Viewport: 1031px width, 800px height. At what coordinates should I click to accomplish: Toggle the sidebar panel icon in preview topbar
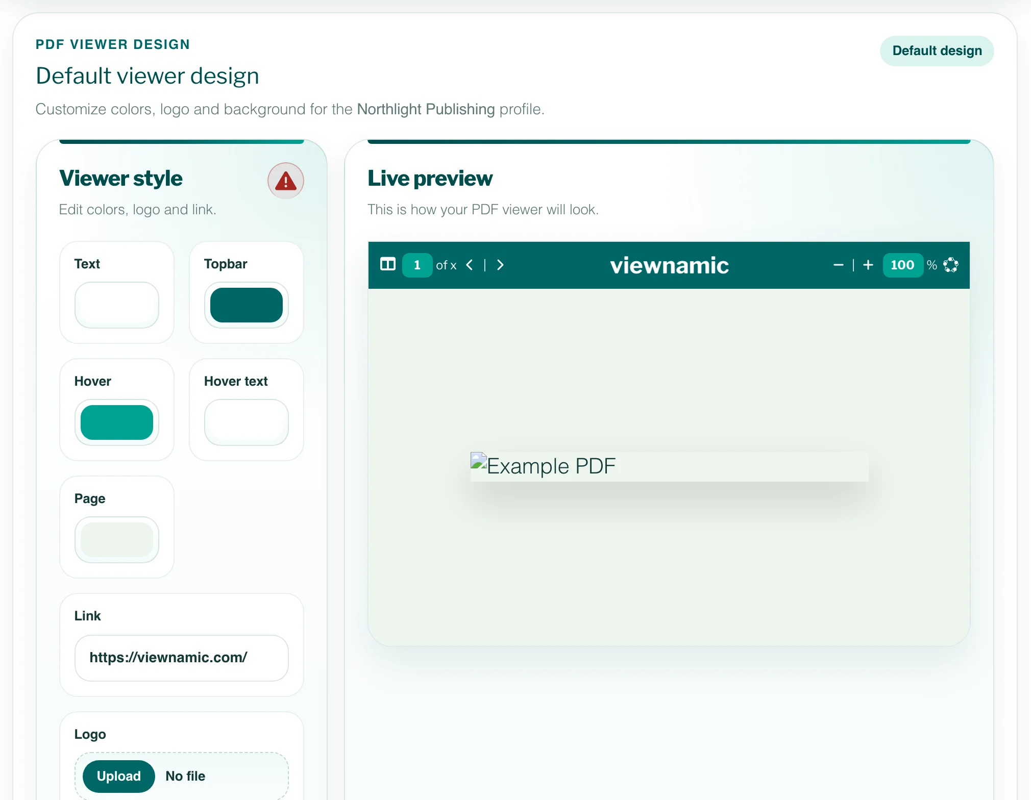coord(388,264)
